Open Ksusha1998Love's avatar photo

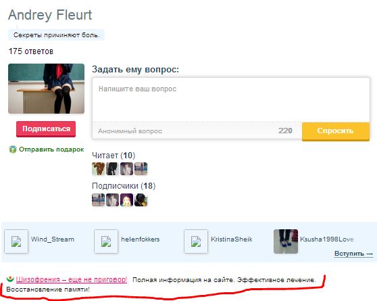pos(286,241)
